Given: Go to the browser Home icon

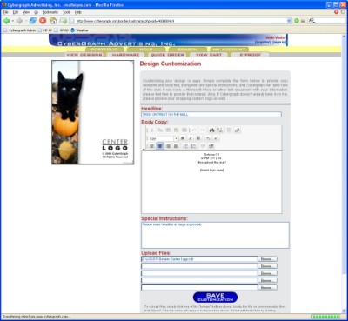Looking at the screenshot, I should [x=53, y=21].
